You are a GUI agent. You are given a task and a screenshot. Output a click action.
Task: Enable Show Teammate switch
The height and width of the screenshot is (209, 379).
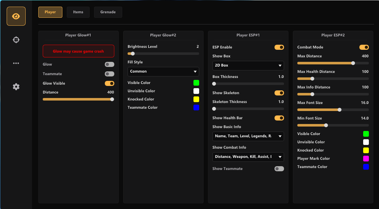click(279, 169)
